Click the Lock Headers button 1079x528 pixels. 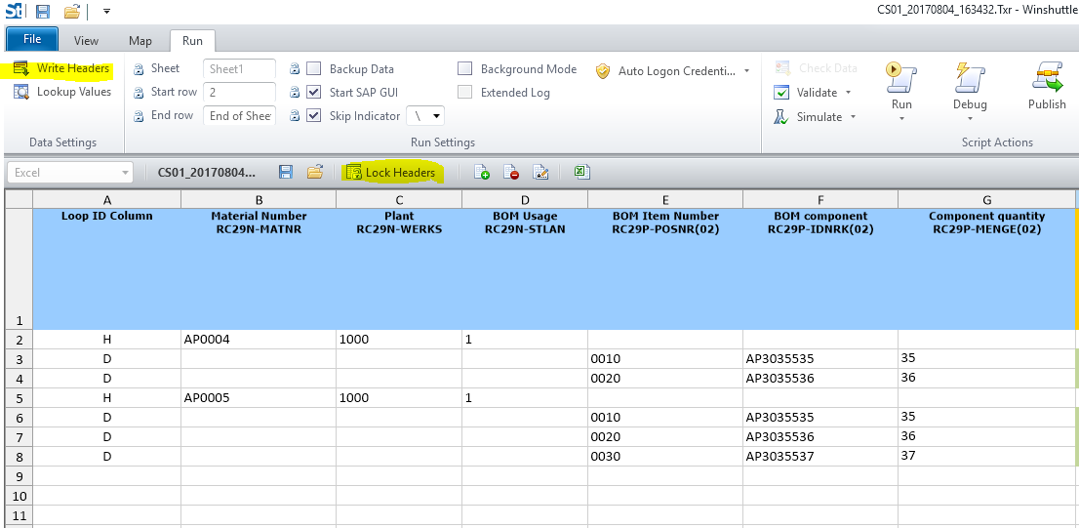tap(390, 173)
